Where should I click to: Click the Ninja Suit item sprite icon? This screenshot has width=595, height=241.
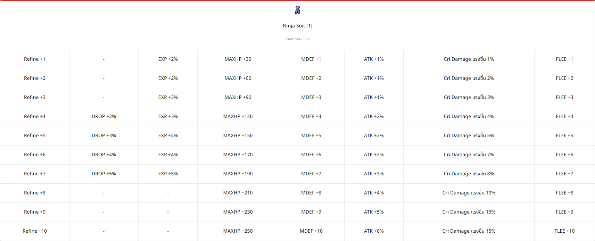coord(297,10)
